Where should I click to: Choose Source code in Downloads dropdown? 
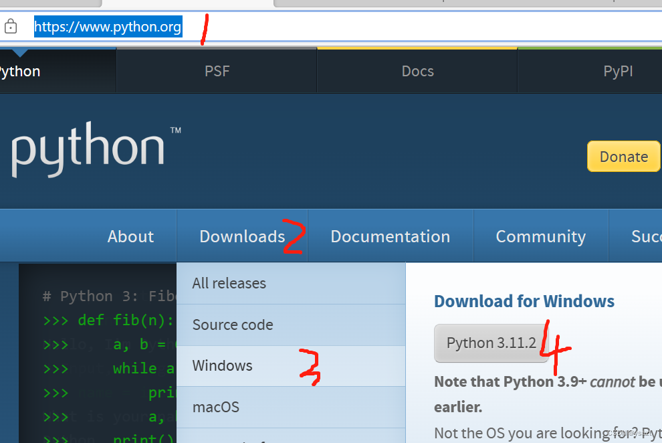click(291, 325)
